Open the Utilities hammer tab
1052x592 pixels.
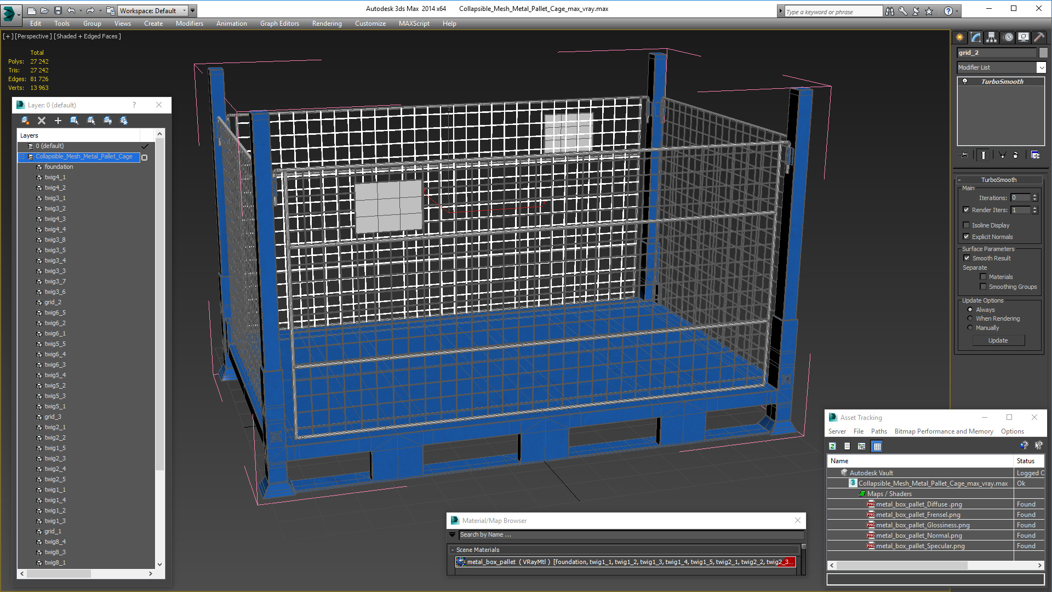(1038, 37)
